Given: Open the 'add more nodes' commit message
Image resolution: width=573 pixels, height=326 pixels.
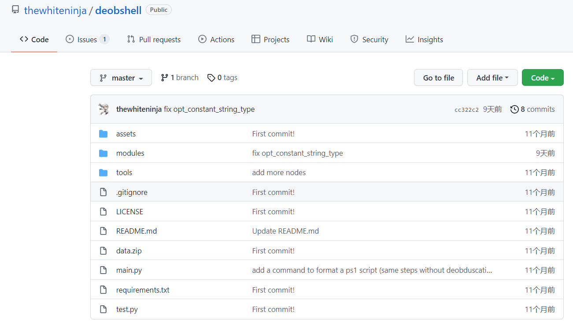Looking at the screenshot, I should 279,172.
